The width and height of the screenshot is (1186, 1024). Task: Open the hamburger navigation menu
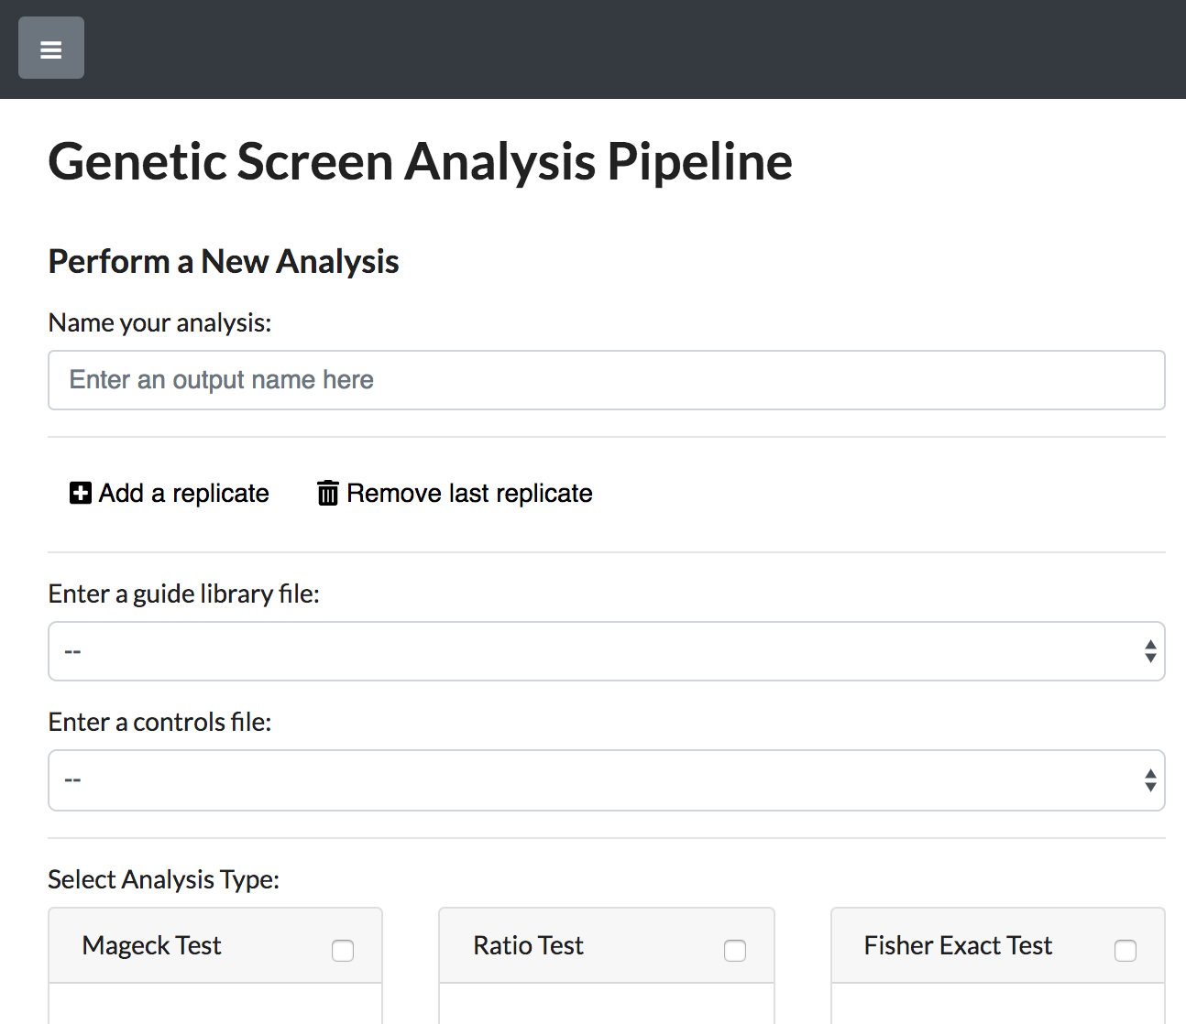(x=50, y=48)
